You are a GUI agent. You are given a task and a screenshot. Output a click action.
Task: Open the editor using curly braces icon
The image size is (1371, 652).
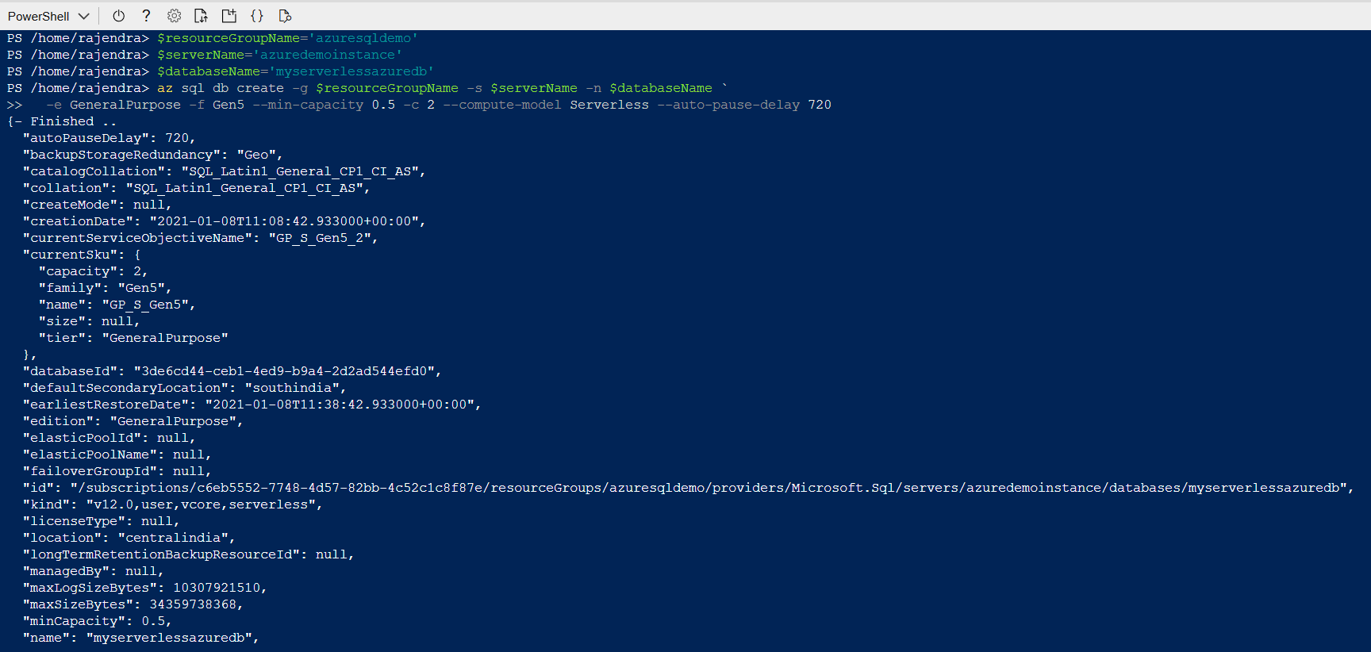[x=256, y=16]
